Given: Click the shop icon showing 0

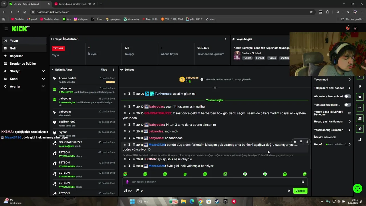Looking at the screenshot, I should pos(140,191).
